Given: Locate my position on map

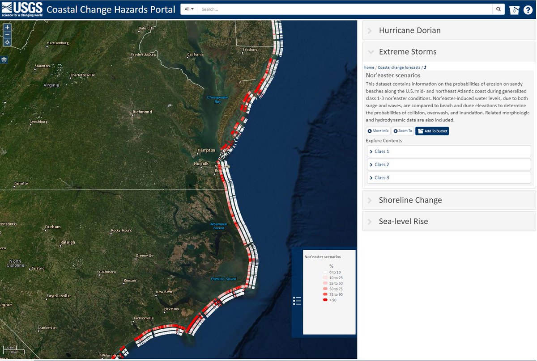Looking at the screenshot, I should point(7,42).
